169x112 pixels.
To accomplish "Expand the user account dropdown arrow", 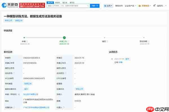I will [x=166, y=6].
